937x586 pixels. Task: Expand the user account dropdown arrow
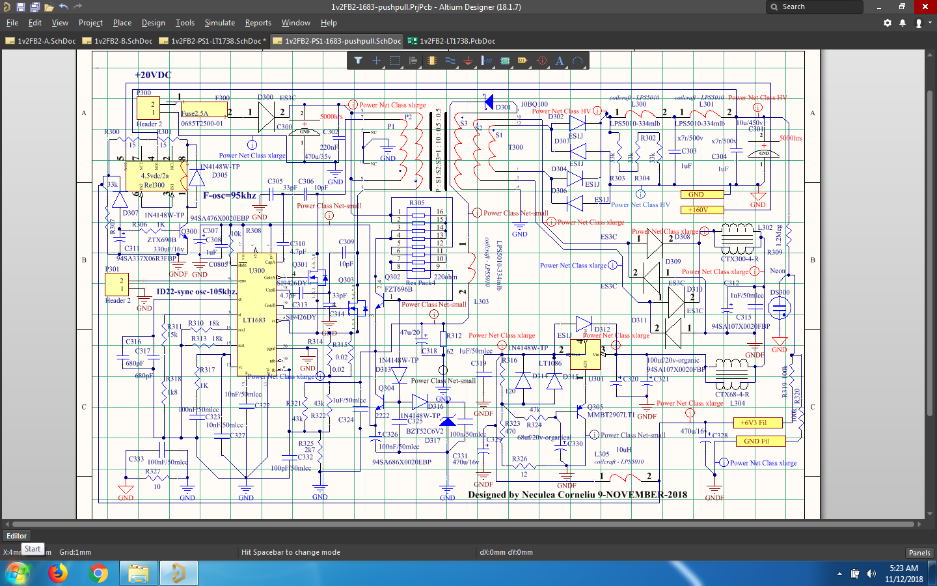[930, 23]
